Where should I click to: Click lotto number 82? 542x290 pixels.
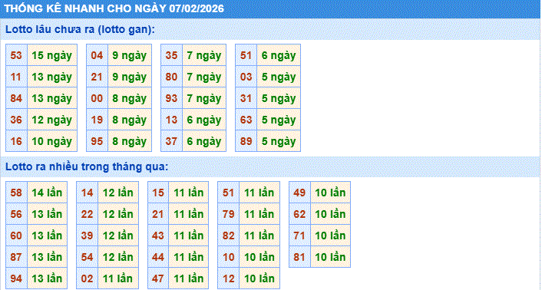(x=229, y=236)
